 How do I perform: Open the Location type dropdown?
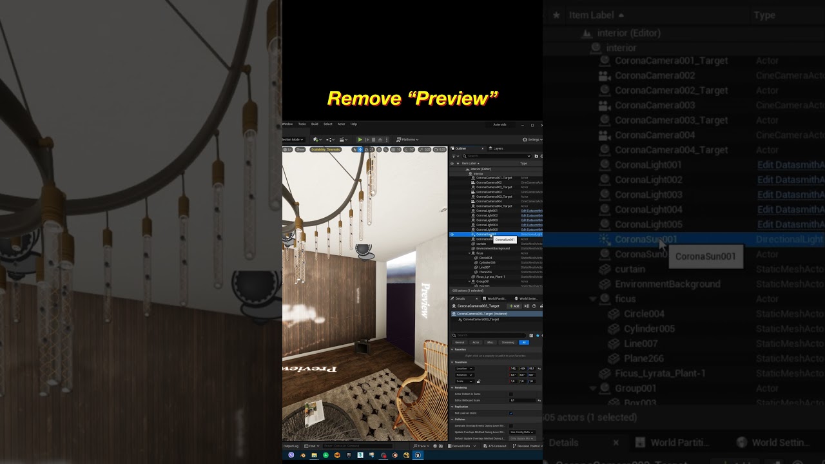(x=464, y=369)
